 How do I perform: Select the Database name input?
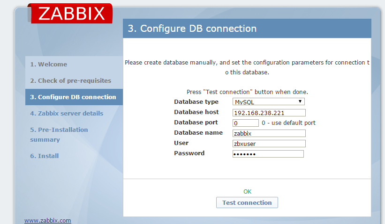(x=269, y=133)
